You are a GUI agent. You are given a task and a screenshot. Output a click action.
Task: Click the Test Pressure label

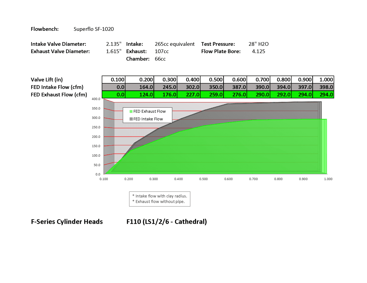[218, 44]
